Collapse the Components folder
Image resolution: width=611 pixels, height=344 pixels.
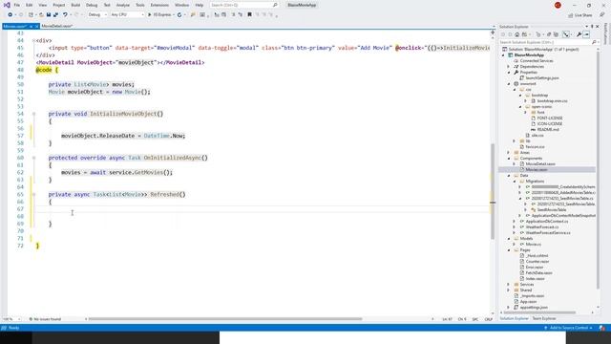[509, 159]
